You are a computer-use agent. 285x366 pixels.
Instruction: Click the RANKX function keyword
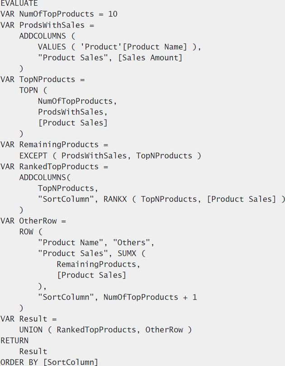[x=115, y=199]
